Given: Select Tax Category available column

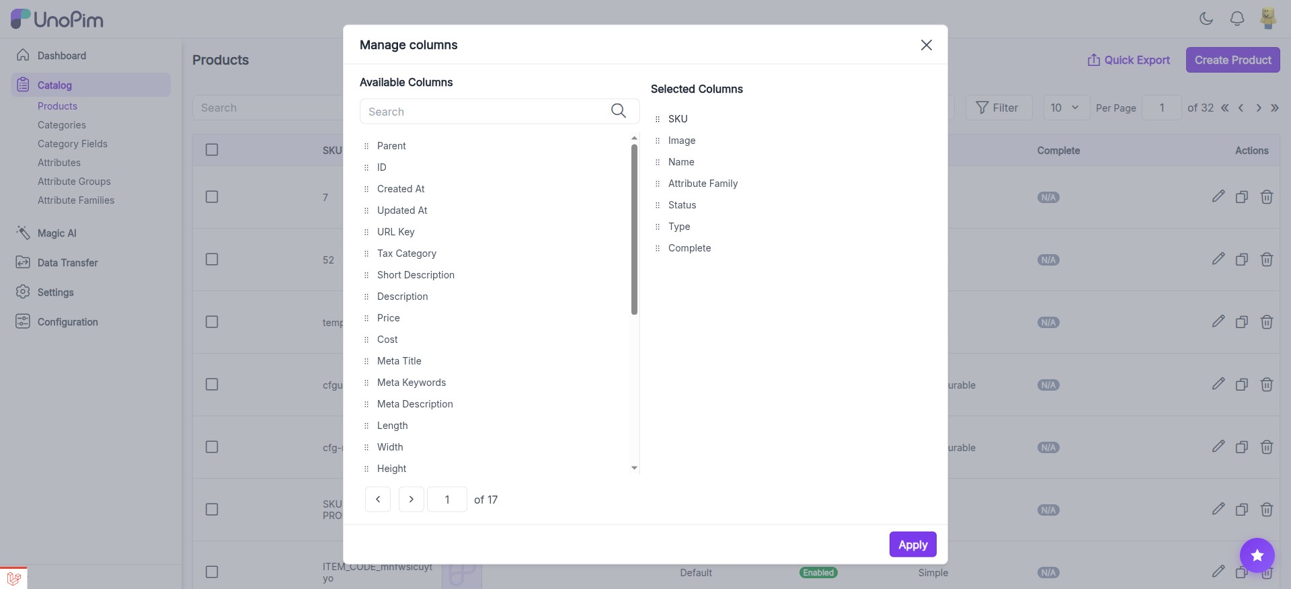Looking at the screenshot, I should click(x=407, y=253).
